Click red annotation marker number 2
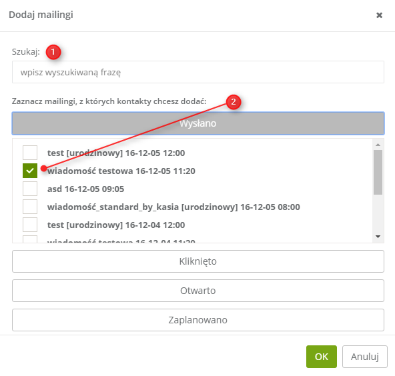The width and height of the screenshot is (395, 376). pyautogui.click(x=234, y=102)
